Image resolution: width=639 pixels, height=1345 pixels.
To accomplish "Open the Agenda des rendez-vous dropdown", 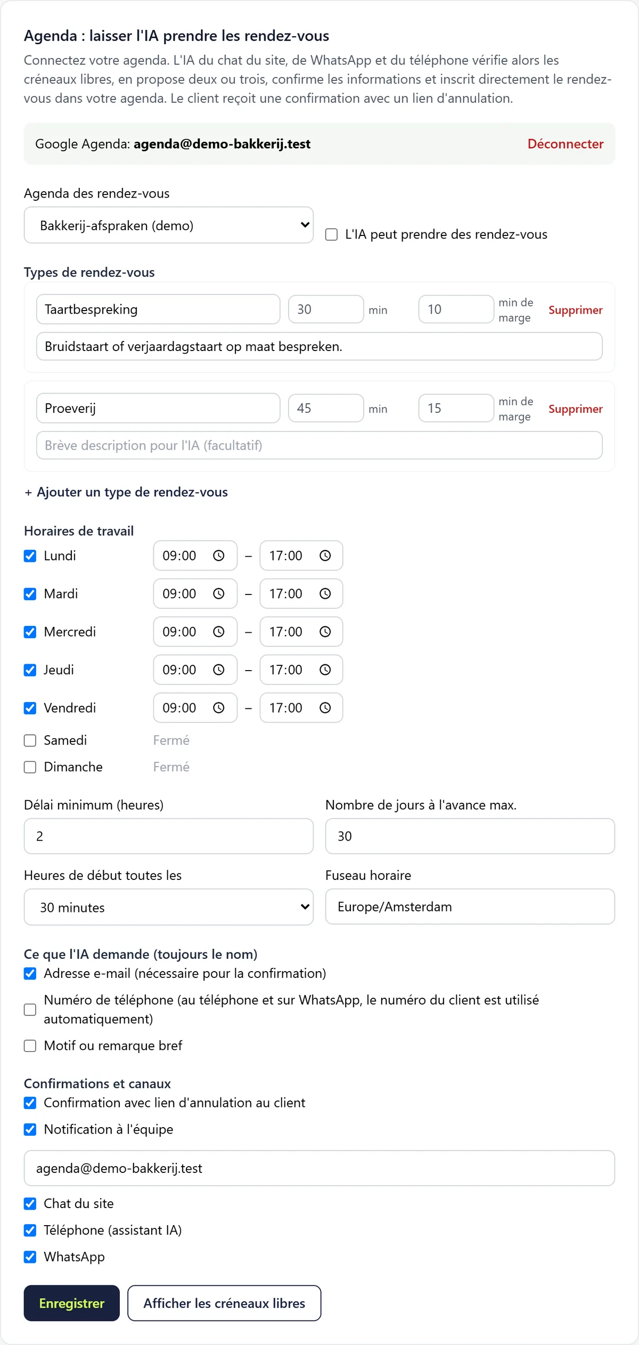I will [169, 225].
